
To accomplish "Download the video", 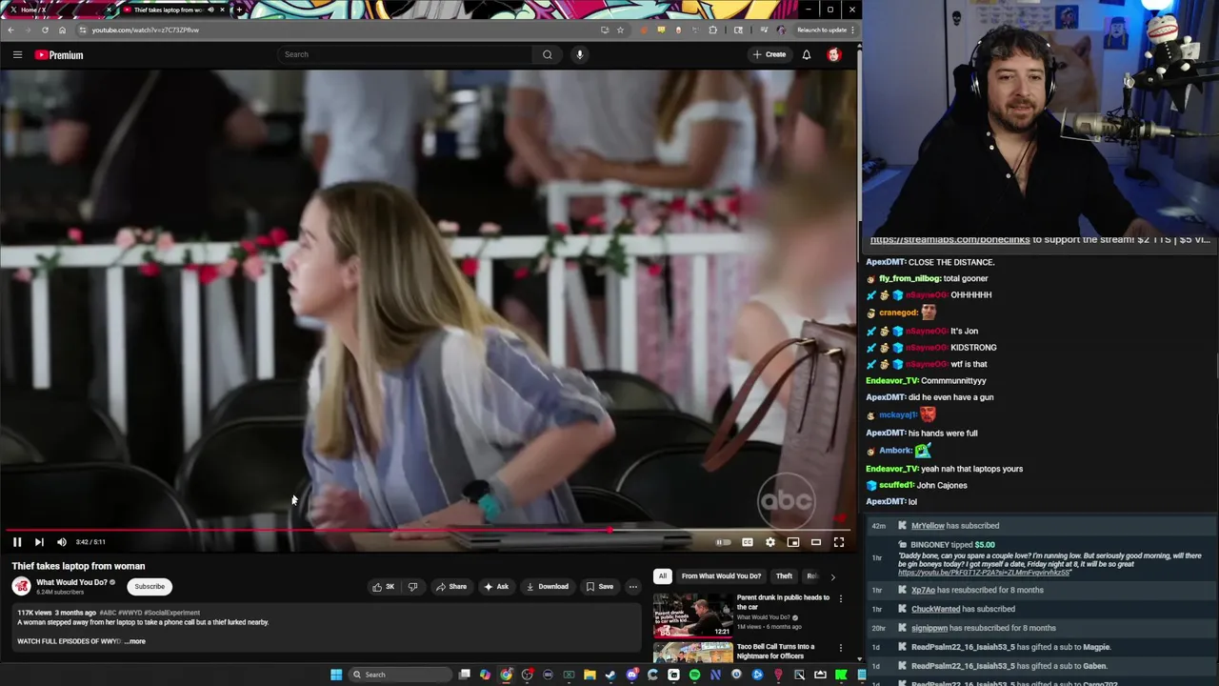I will point(548,587).
